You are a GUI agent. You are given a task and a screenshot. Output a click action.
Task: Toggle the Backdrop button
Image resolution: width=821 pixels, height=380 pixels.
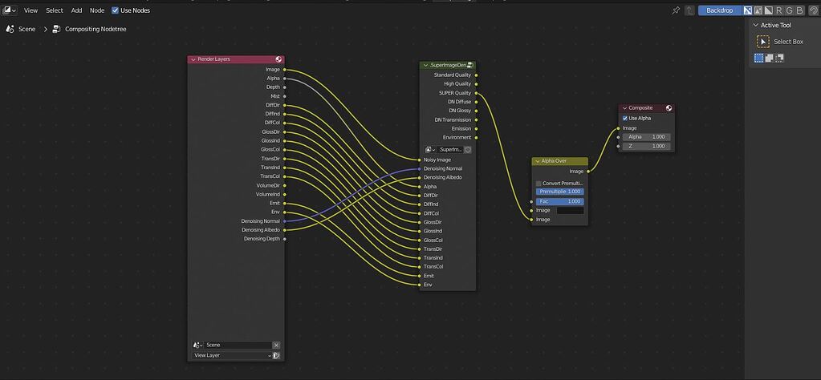point(719,10)
